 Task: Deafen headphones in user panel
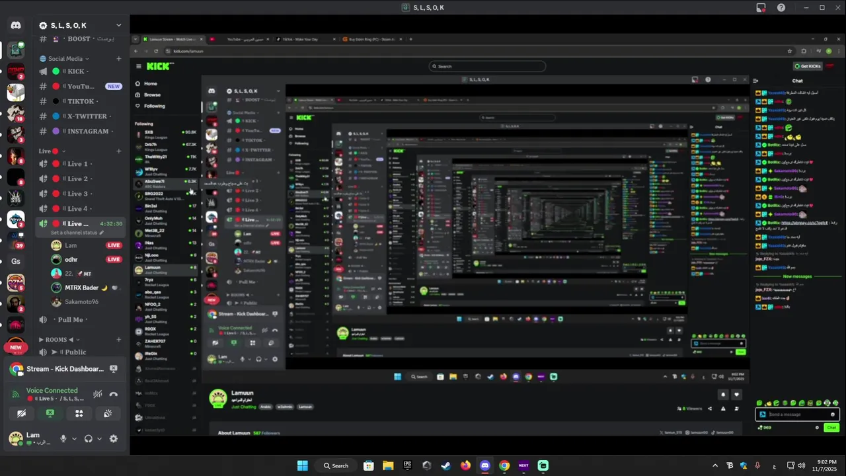pyautogui.click(x=89, y=438)
